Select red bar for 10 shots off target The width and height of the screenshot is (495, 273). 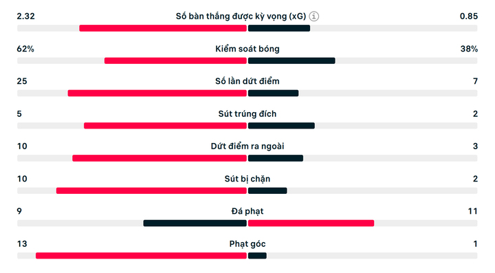tap(159, 158)
